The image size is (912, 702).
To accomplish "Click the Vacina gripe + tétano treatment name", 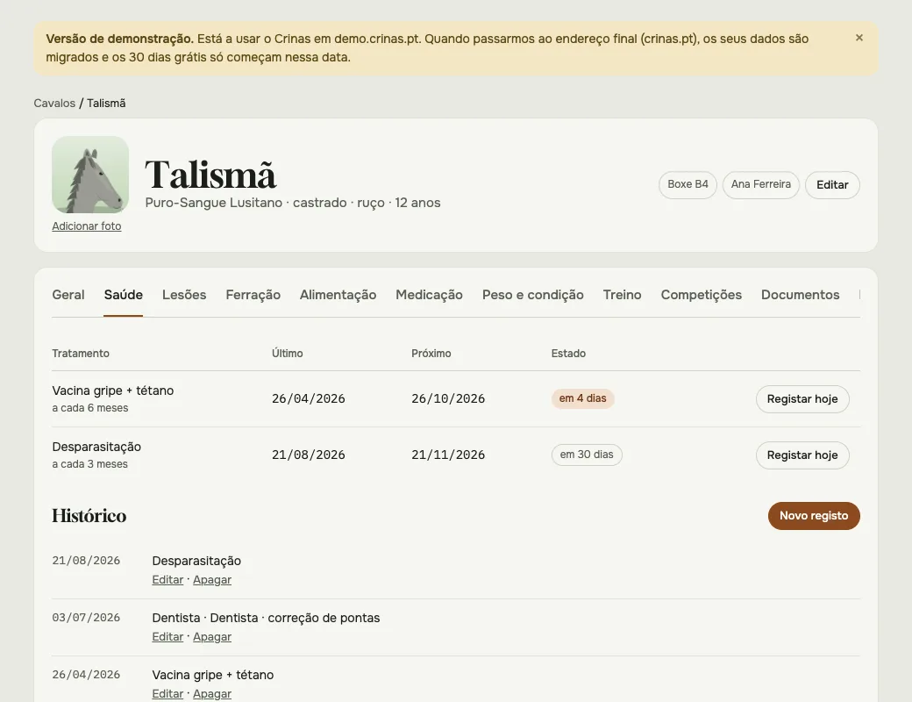I will pos(113,390).
